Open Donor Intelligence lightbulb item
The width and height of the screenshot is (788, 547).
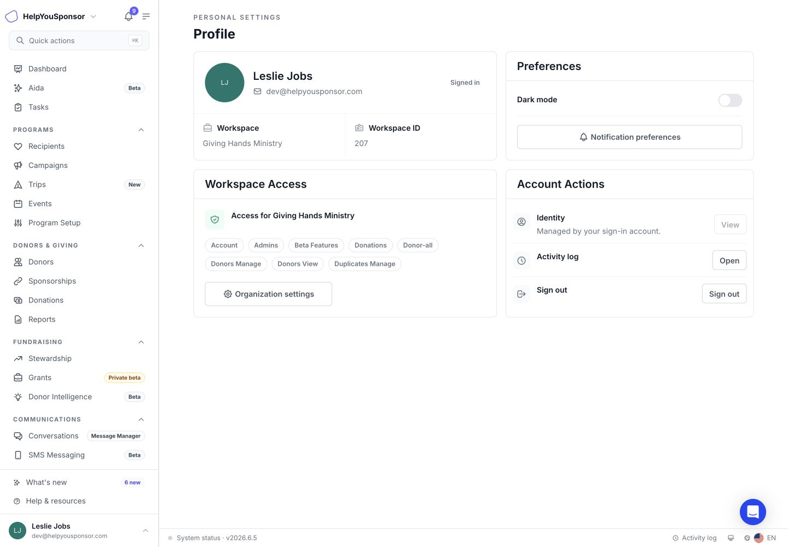click(79, 397)
